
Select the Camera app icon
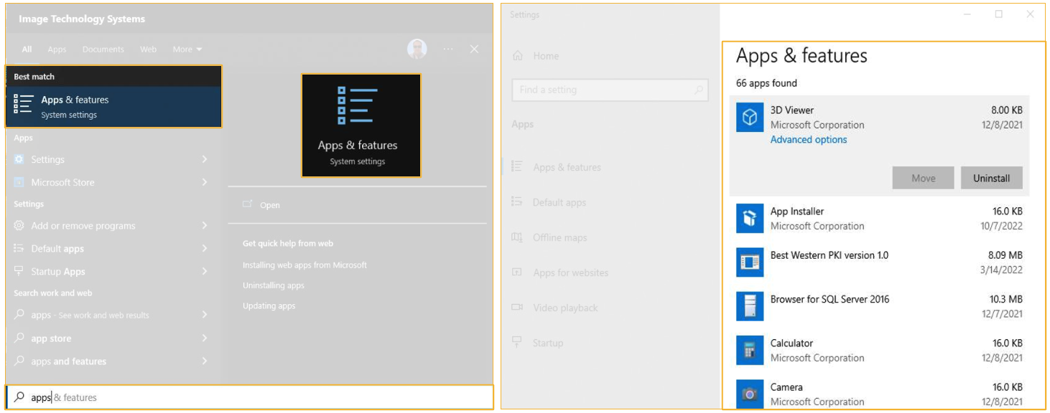[750, 394]
